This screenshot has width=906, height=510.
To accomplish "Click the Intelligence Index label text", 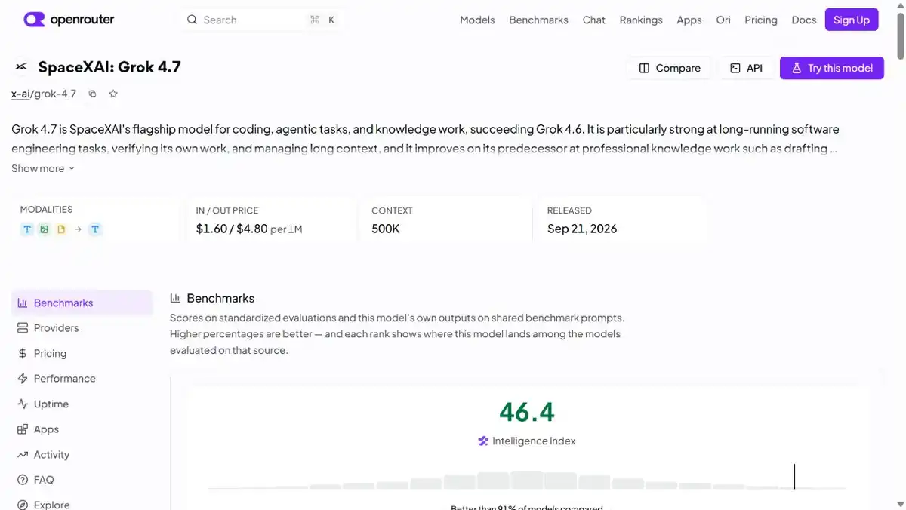I will [534, 441].
